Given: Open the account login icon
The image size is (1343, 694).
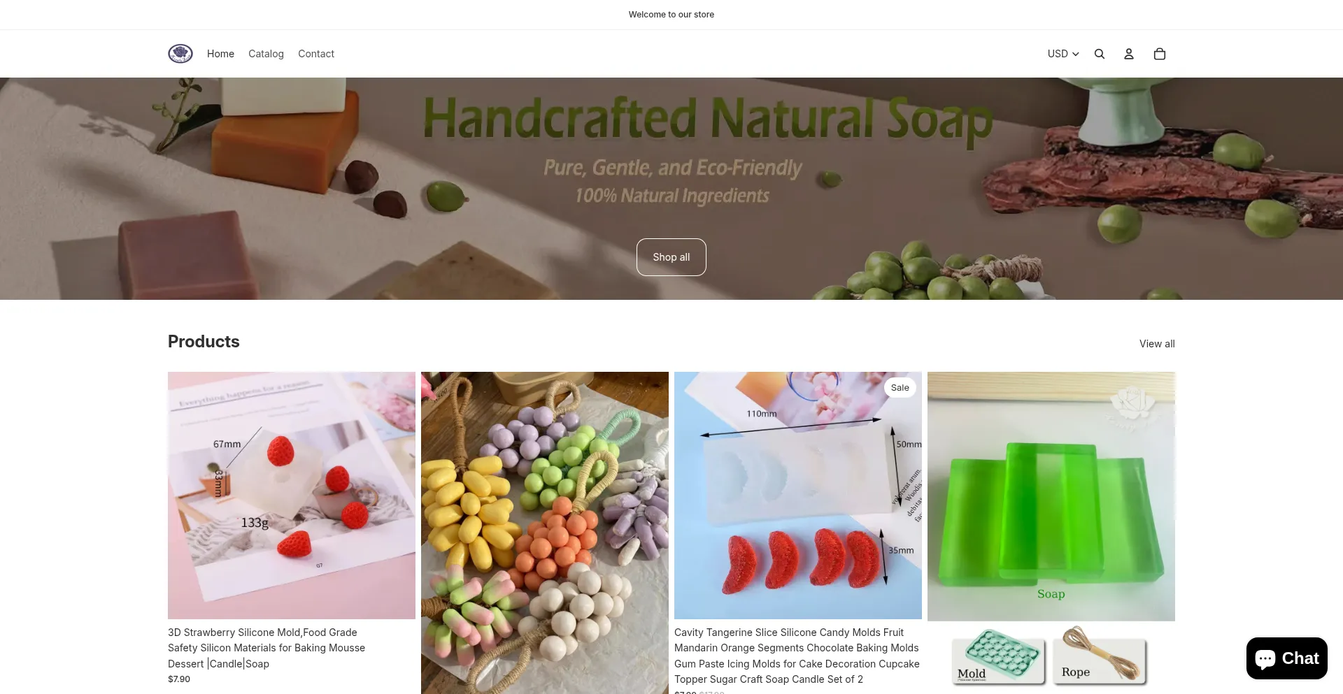Looking at the screenshot, I should click(1129, 54).
